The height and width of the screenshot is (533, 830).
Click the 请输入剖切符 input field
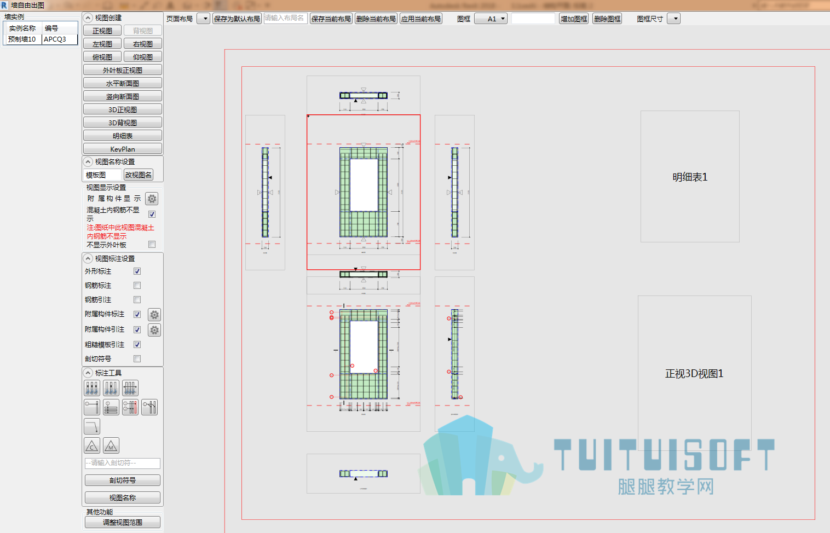click(123, 463)
